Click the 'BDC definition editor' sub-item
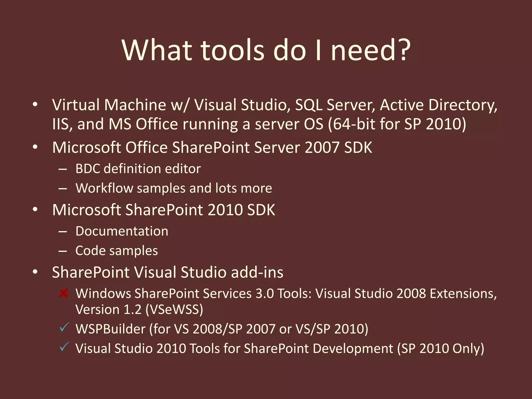This screenshot has width=532, height=399. (138, 169)
